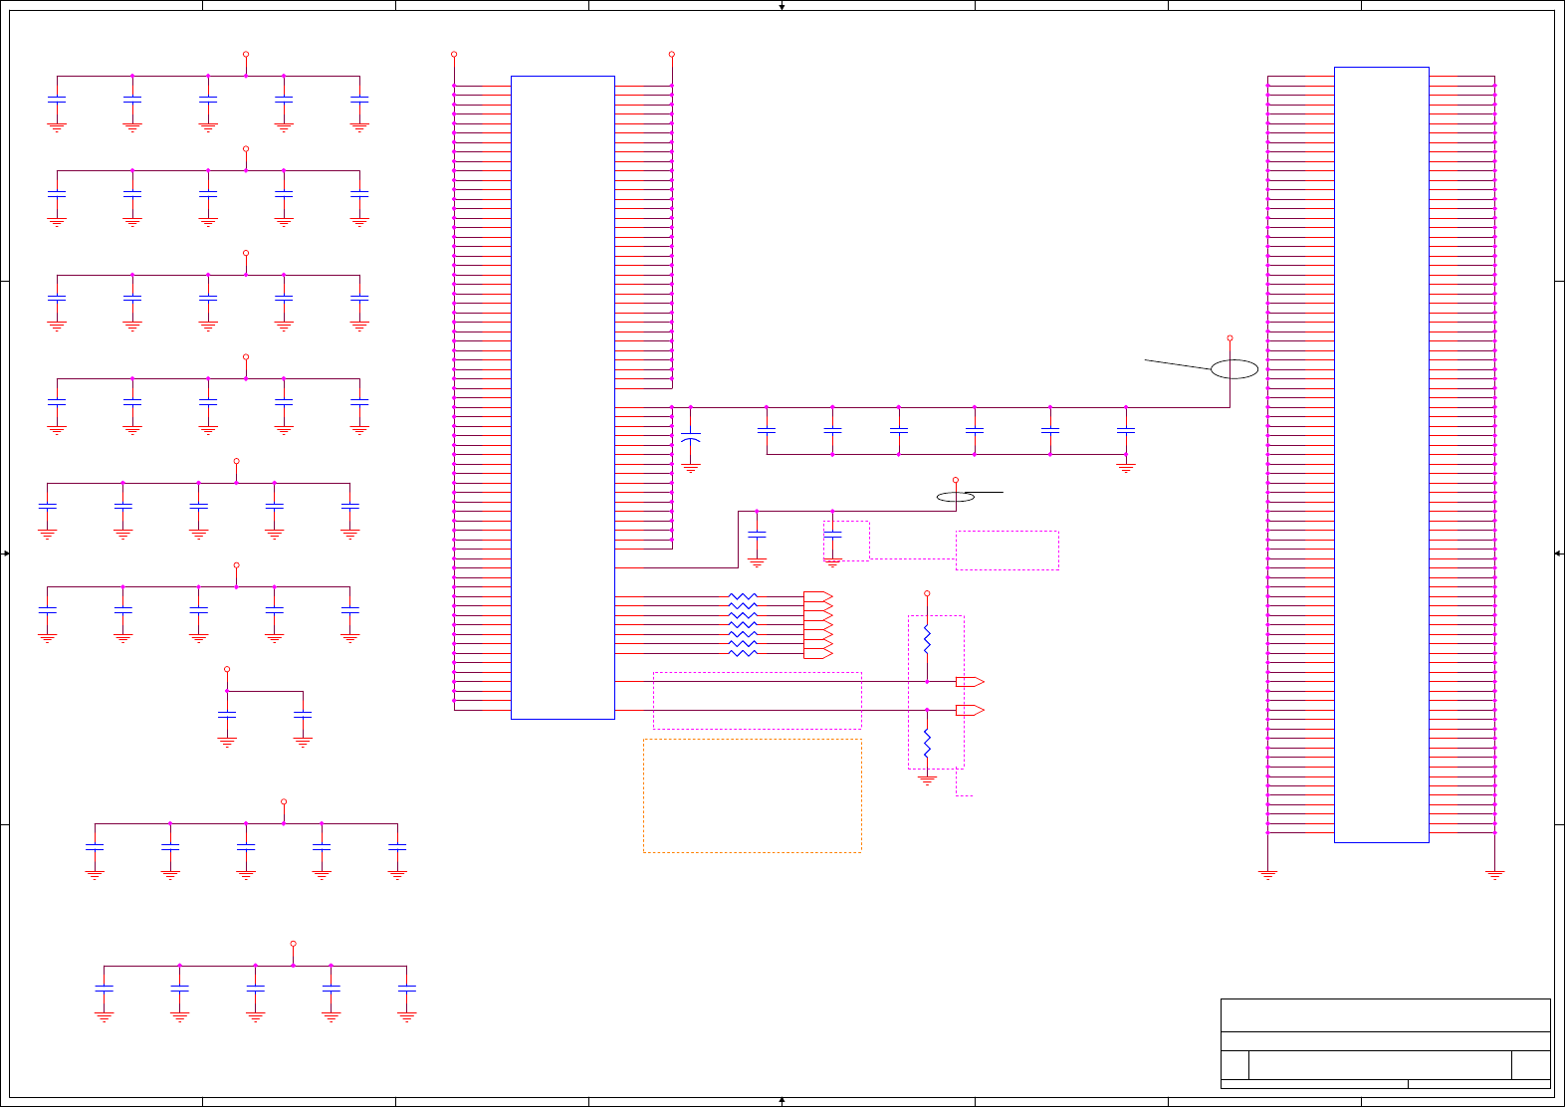The image size is (1565, 1107).
Task: Click the arrow marker on the left frame edge
Action: (6, 553)
